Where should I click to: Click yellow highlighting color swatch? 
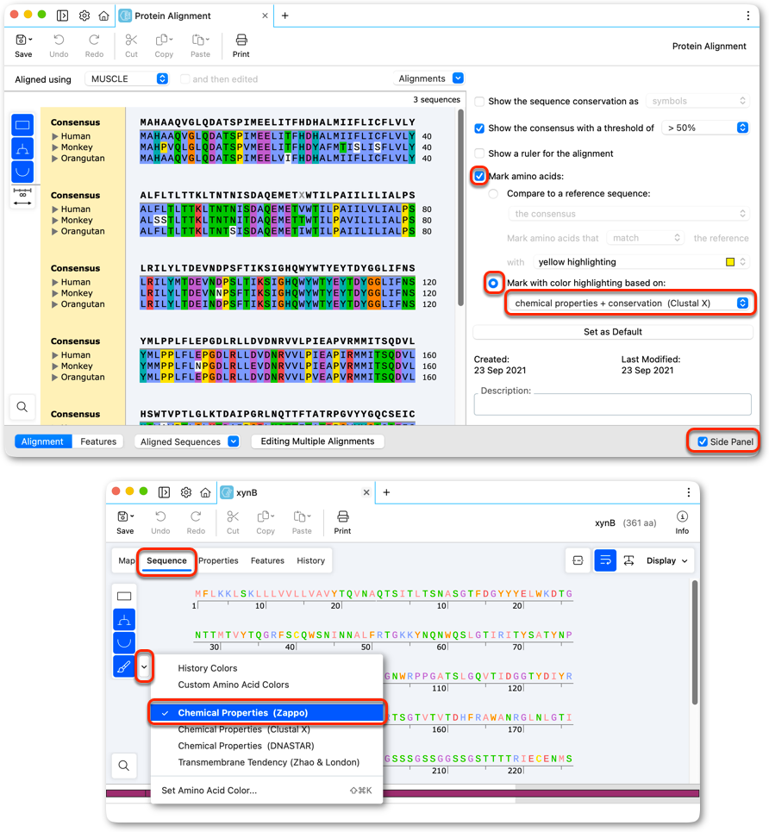tap(730, 262)
